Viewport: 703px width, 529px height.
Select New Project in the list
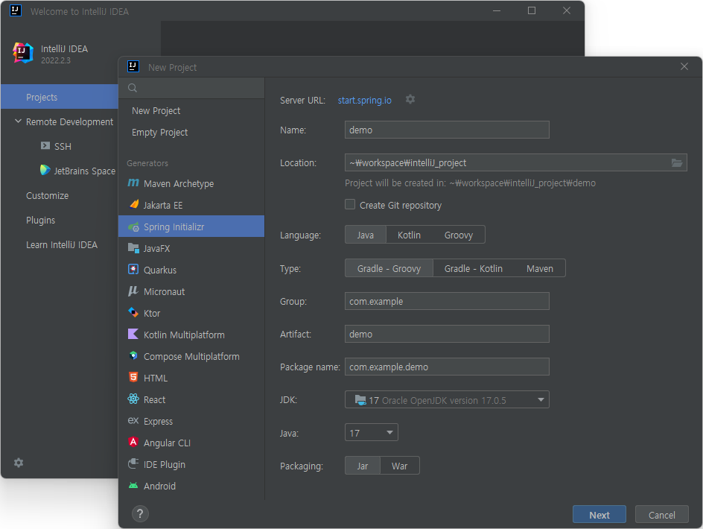tap(191, 111)
